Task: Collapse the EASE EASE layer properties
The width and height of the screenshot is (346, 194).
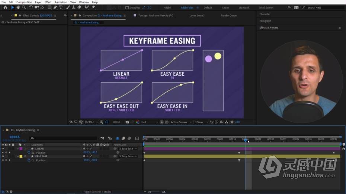Action: (17, 157)
